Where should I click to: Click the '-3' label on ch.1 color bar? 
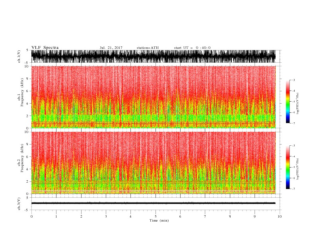pos(294,80)
